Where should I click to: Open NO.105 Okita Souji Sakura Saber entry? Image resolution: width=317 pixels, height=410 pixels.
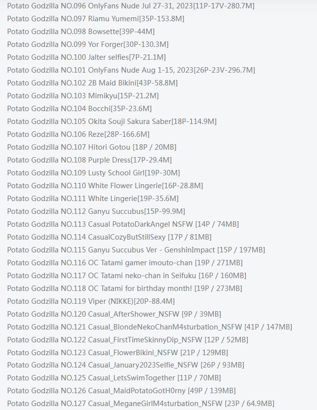pyautogui.click(x=112, y=122)
